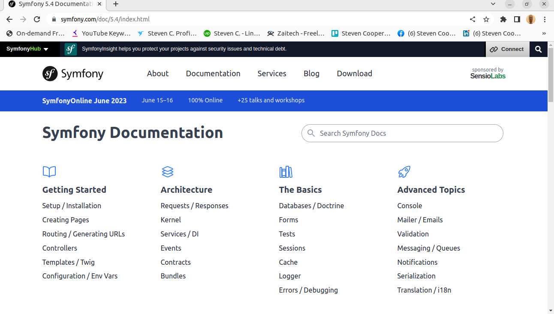Open Forms docs

click(289, 220)
